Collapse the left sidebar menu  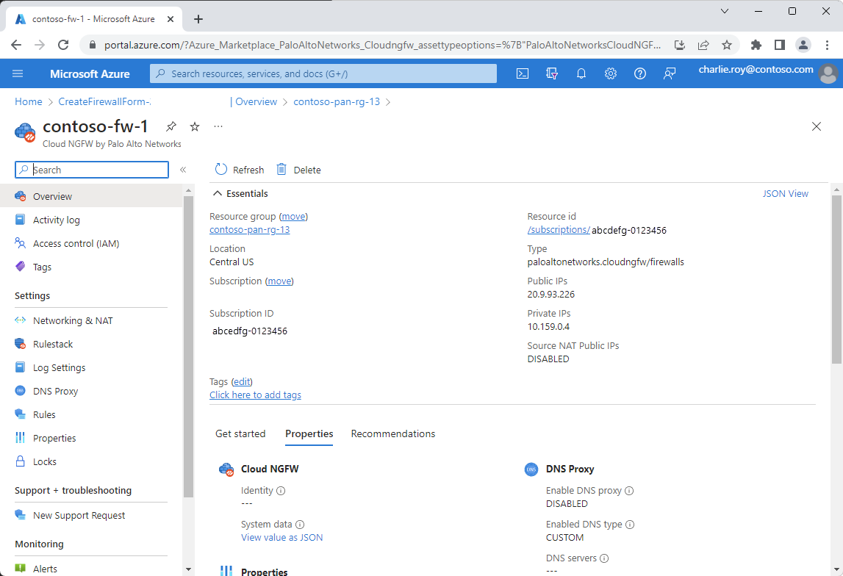[183, 170]
